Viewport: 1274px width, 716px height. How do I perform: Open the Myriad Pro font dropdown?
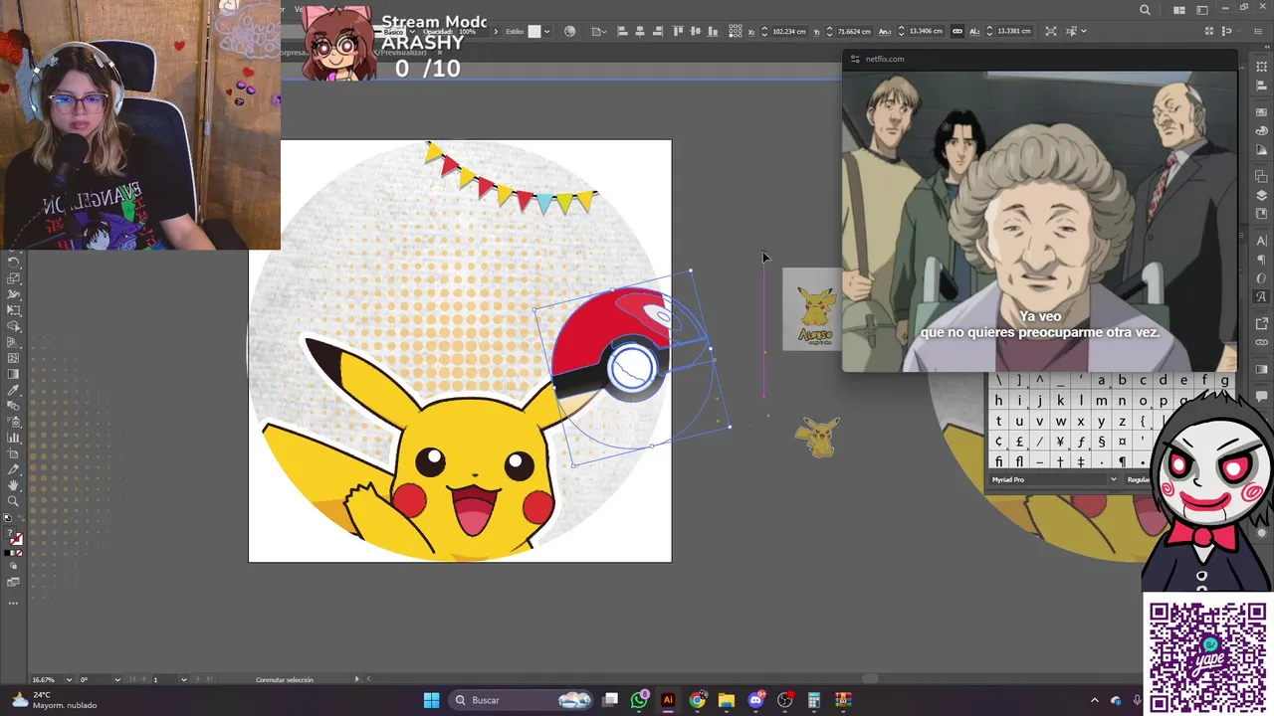1114,479
